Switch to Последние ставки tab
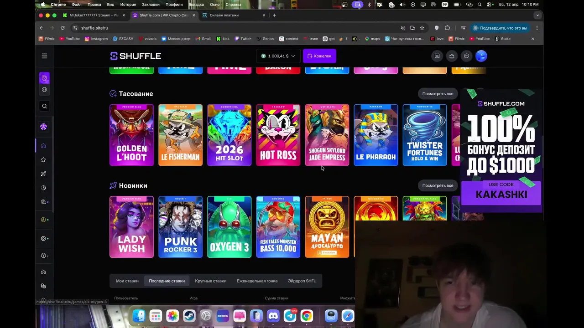 coord(167,281)
